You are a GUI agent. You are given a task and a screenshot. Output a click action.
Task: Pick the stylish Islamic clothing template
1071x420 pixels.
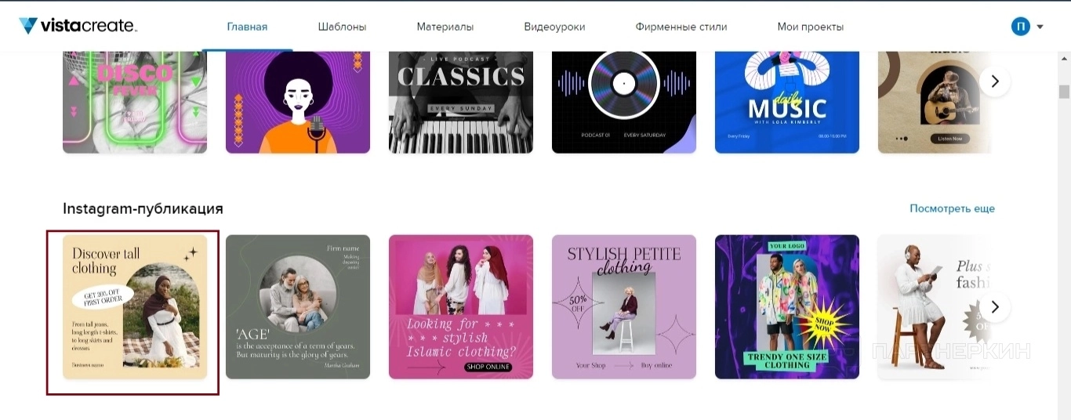click(461, 307)
